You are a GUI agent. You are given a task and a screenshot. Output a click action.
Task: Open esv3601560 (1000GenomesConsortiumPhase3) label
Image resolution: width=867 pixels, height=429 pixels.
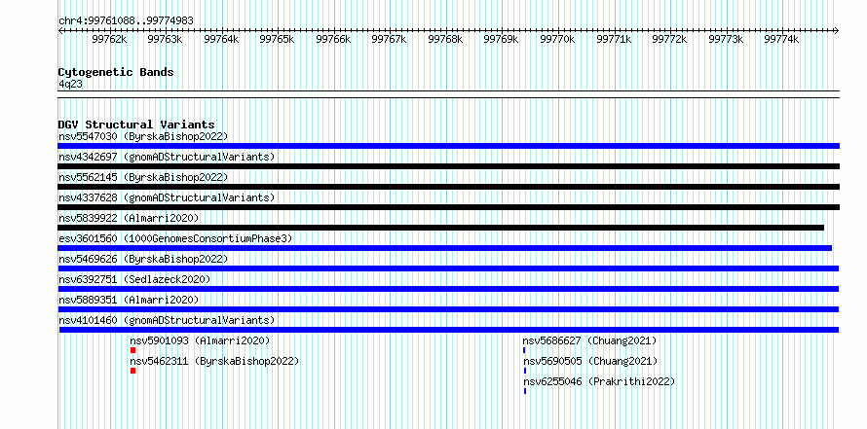click(175, 238)
